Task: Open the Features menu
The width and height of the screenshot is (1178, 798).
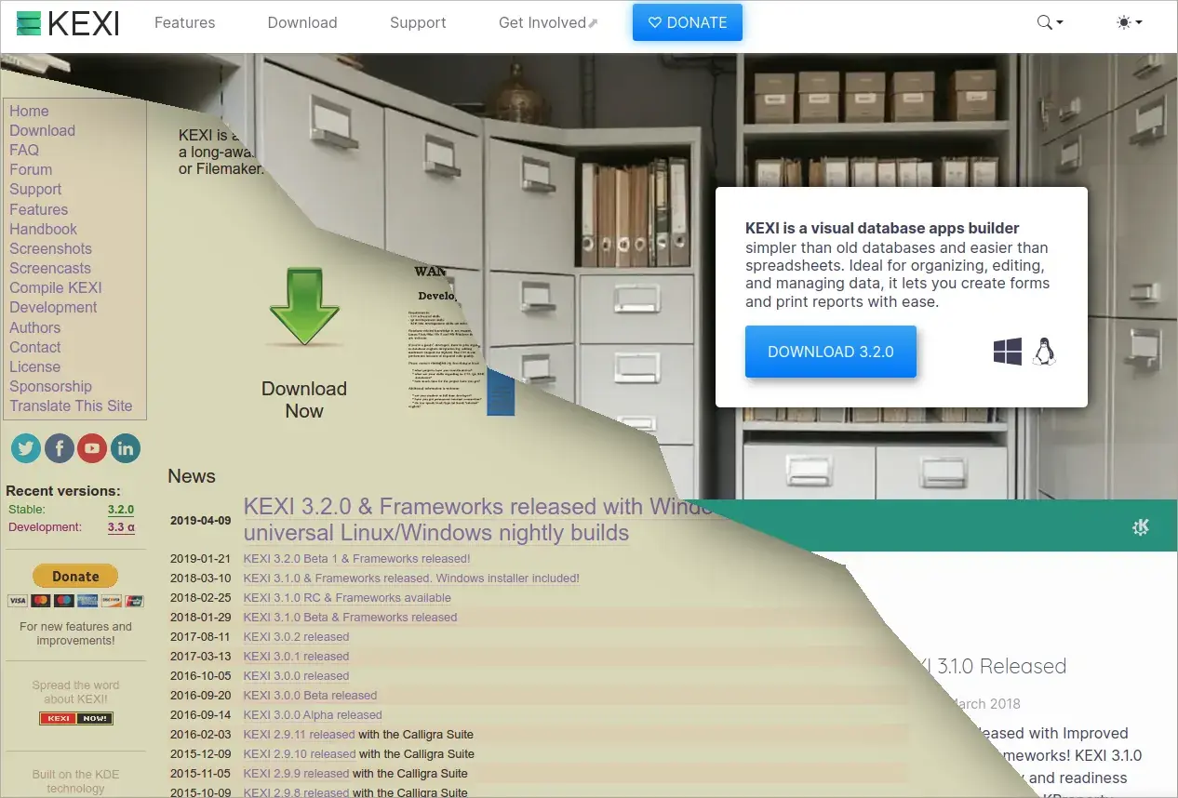Action: (x=184, y=22)
